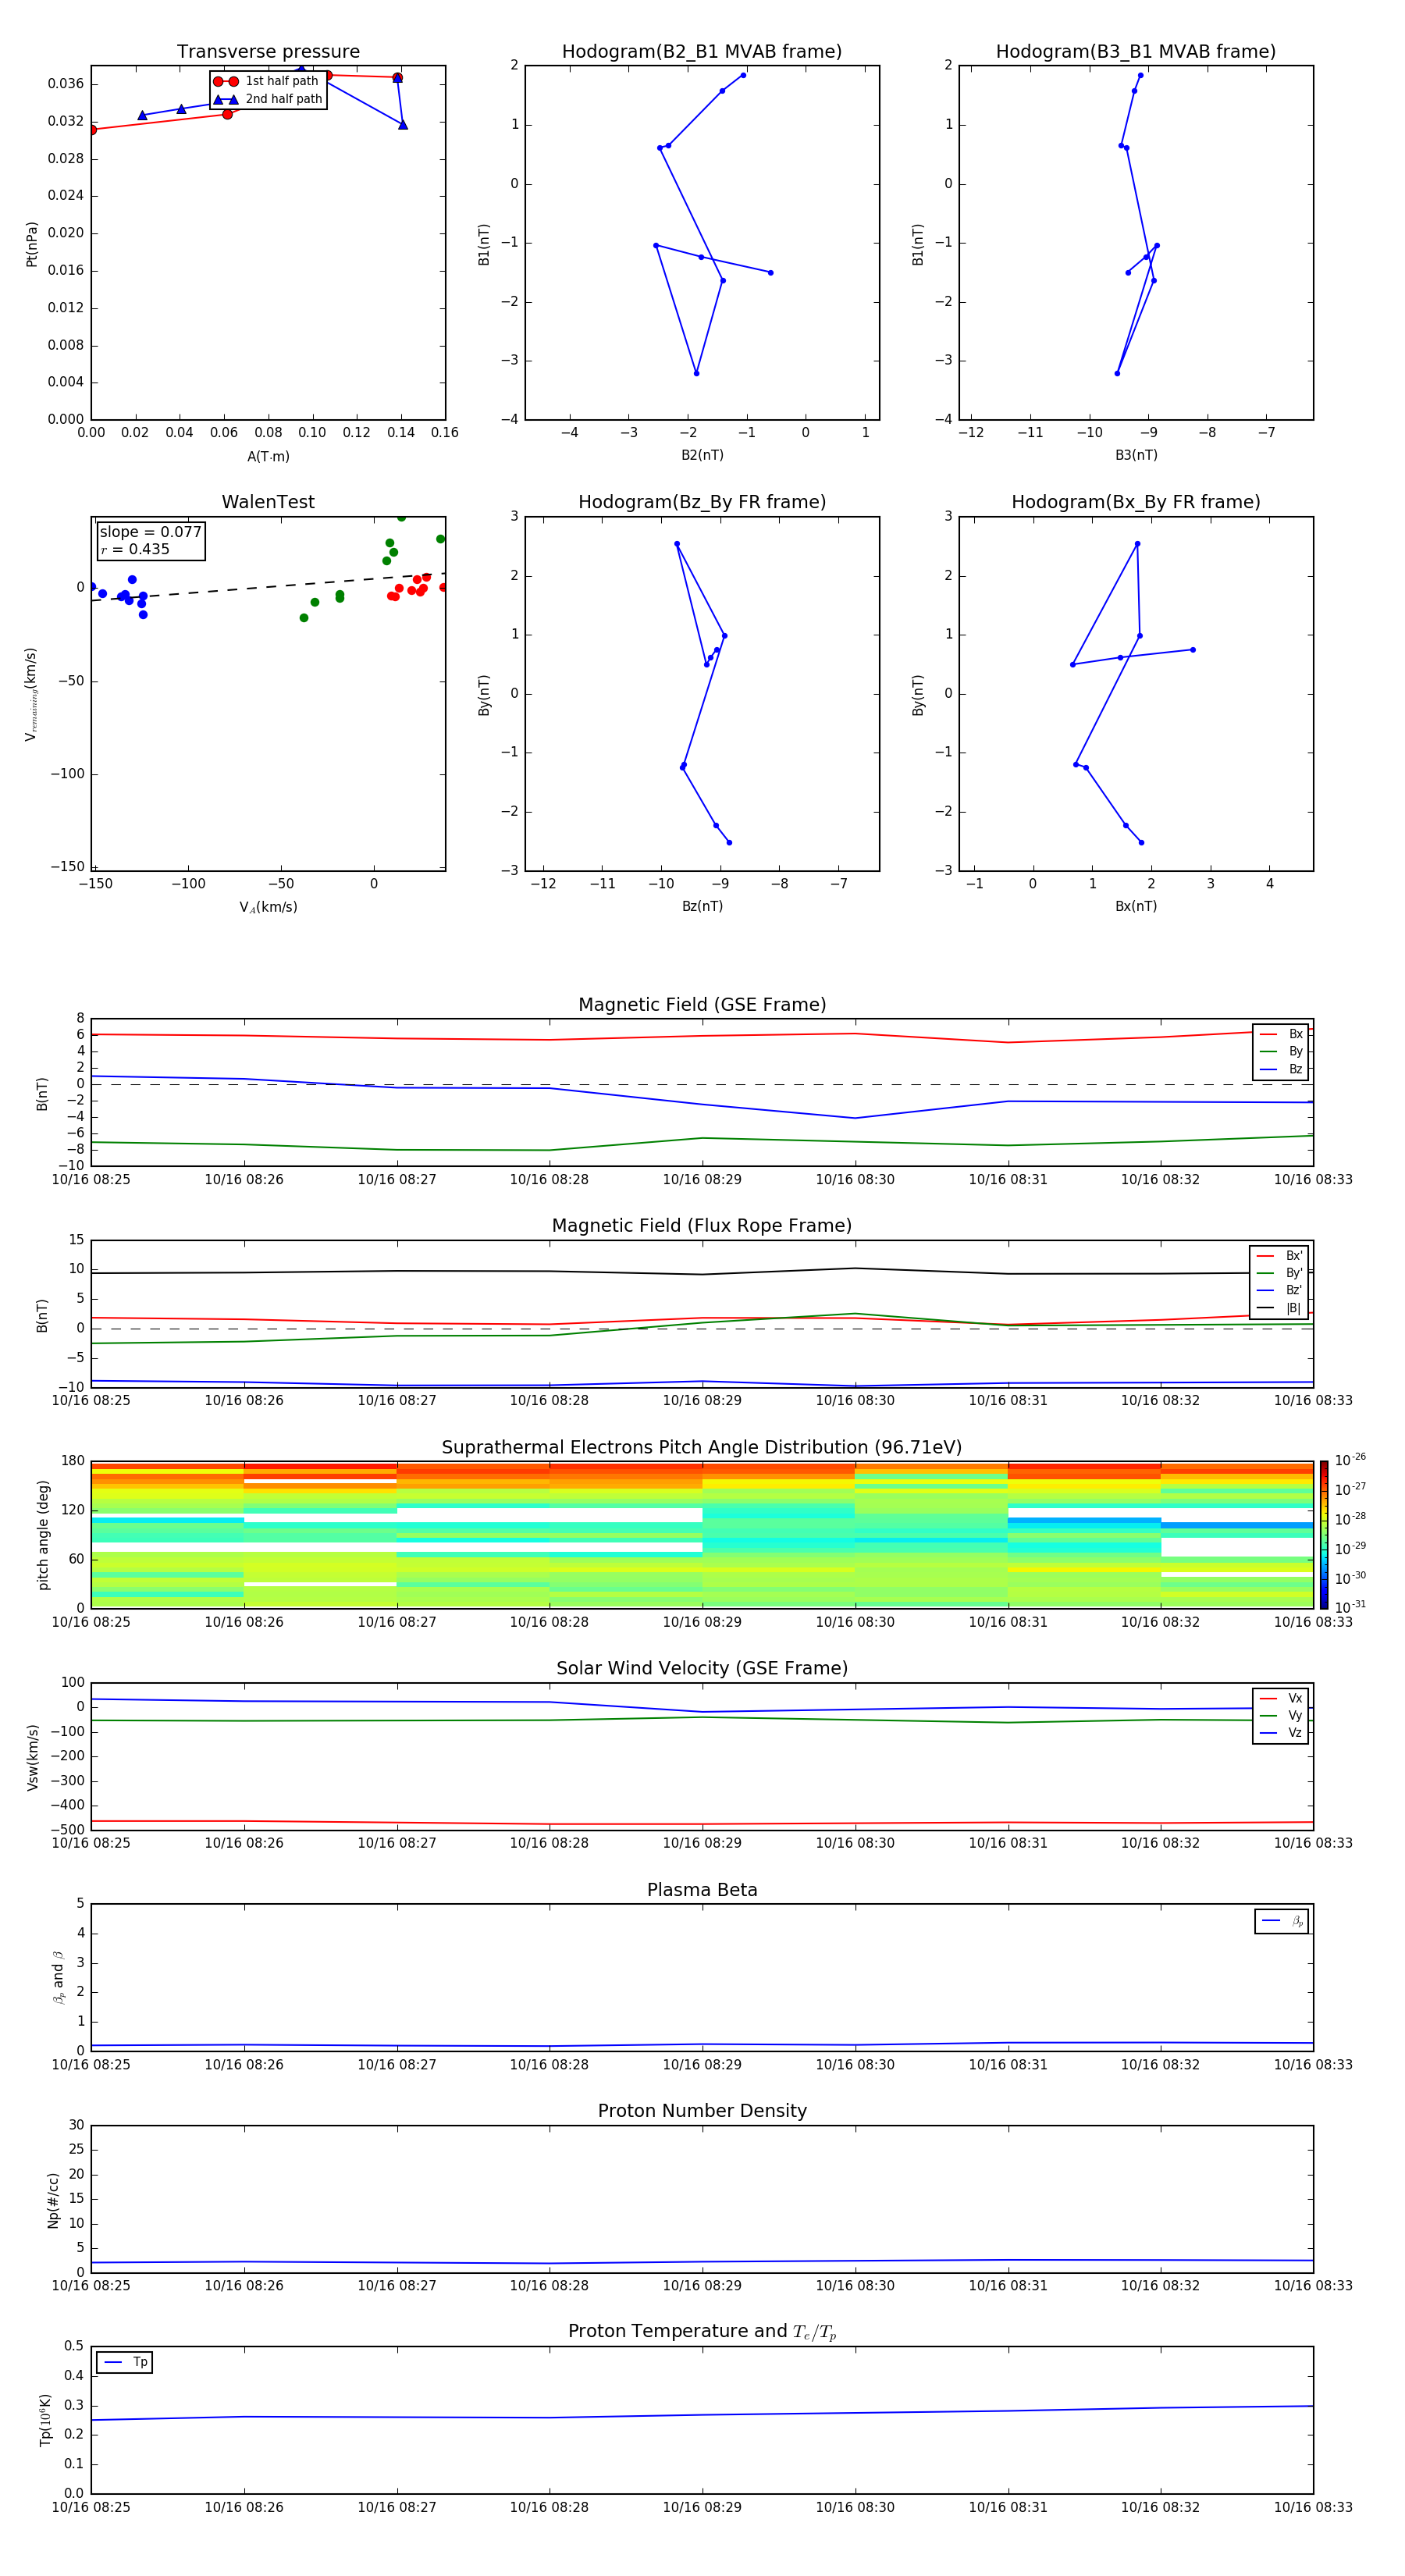Click the dashed regression line in WalenTest
The image size is (1405, 2576).
268,586
